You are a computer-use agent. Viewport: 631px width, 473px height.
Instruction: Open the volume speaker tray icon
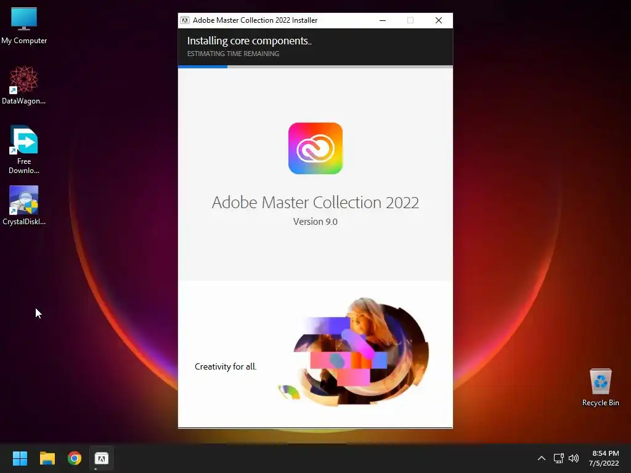574,458
